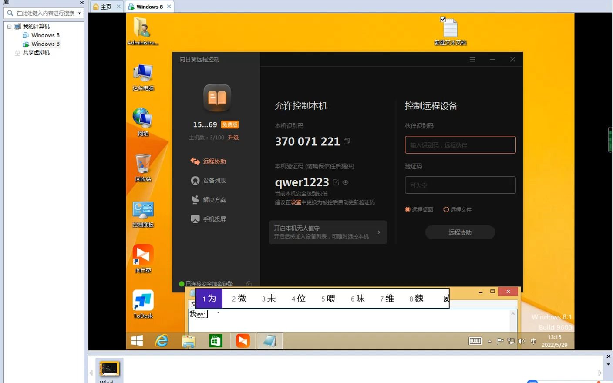
Task: Select 新建文本文档 desktop file
Action: (x=450, y=31)
